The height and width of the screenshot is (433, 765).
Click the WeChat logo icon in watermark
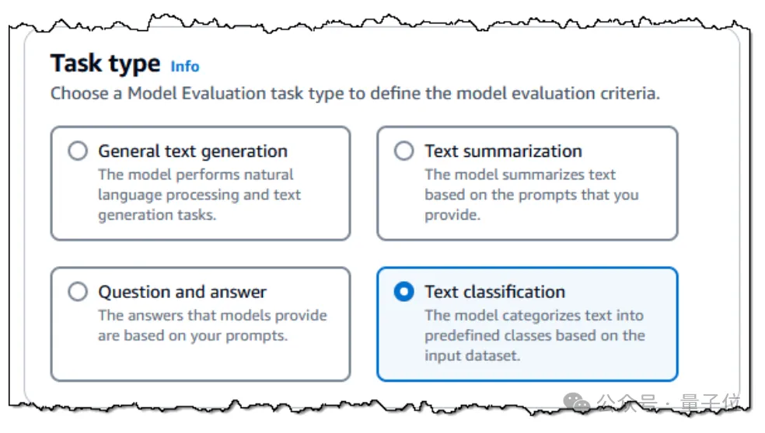[576, 402]
